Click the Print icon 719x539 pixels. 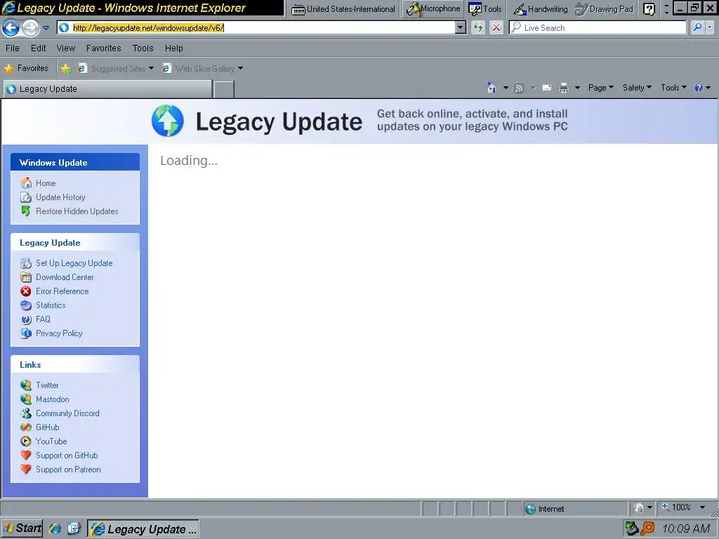pyautogui.click(x=564, y=88)
